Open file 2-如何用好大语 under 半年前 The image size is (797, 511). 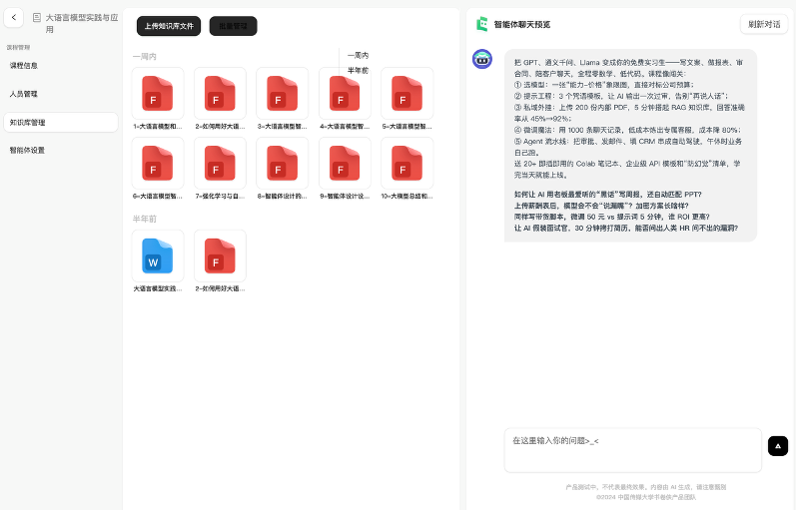click(220, 256)
